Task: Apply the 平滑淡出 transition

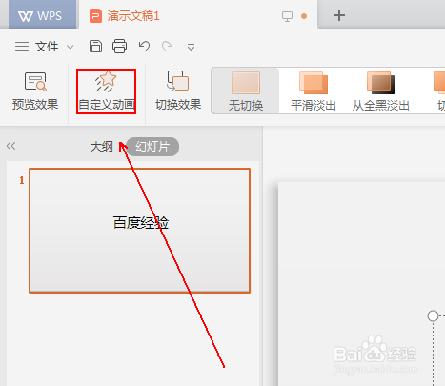Action: tap(314, 91)
